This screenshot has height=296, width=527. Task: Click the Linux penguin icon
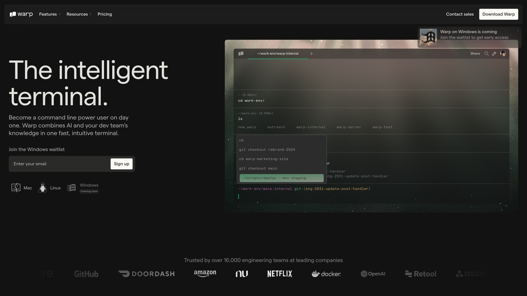point(43,188)
